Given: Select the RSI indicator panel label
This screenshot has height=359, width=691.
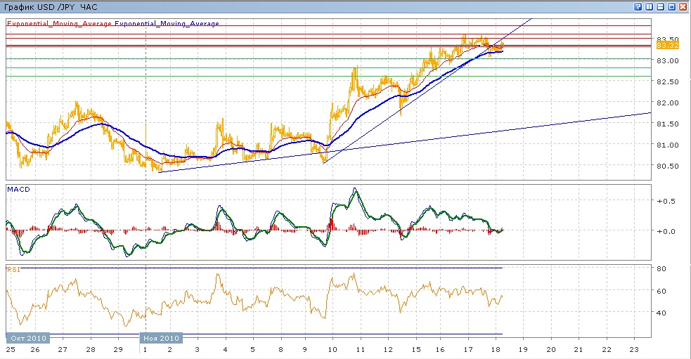Looking at the screenshot, I should (13, 268).
